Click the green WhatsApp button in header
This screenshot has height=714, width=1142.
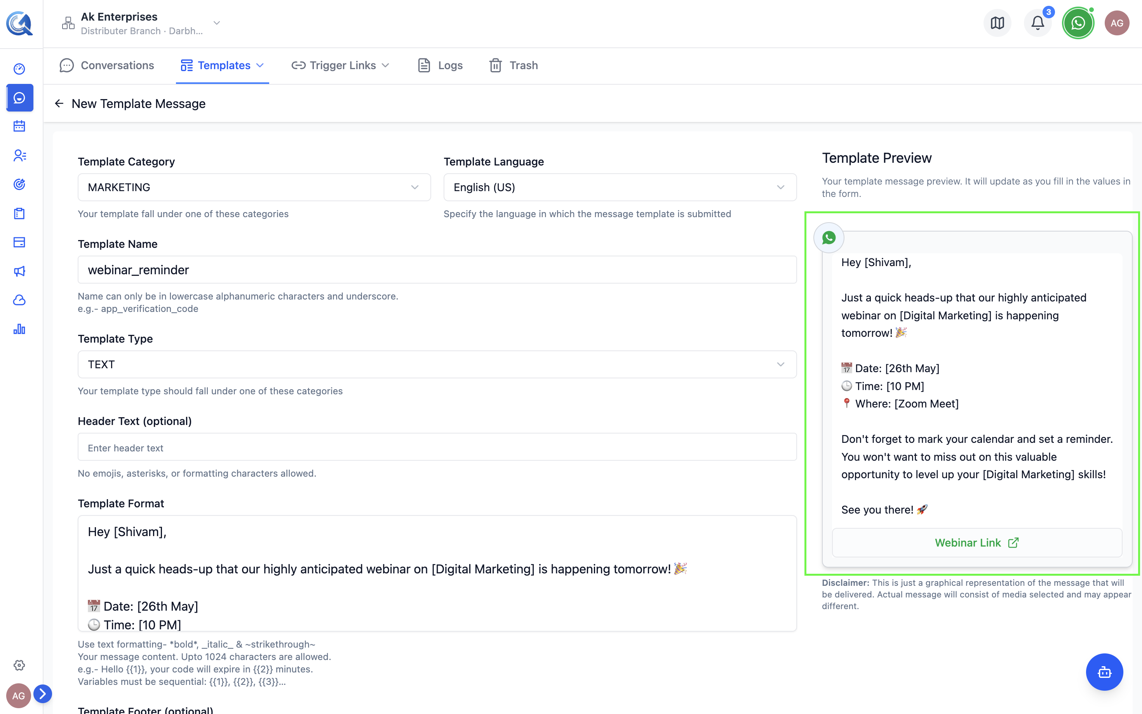tap(1078, 23)
